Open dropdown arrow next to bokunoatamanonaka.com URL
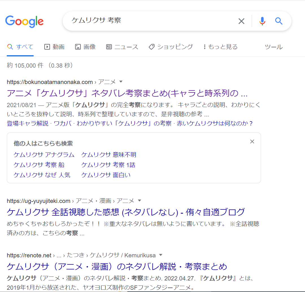 (121, 82)
